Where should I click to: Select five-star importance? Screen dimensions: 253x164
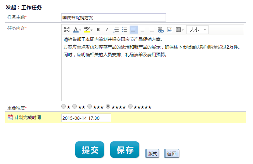click(x=130, y=106)
